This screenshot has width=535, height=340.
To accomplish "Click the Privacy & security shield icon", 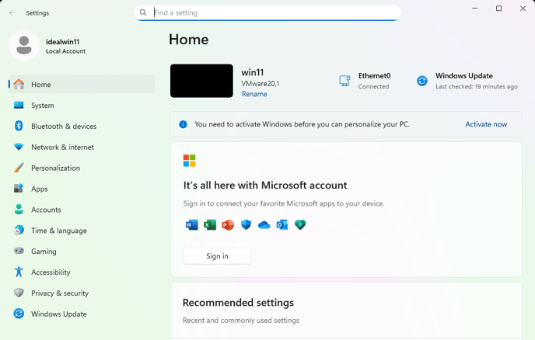I will (19, 293).
